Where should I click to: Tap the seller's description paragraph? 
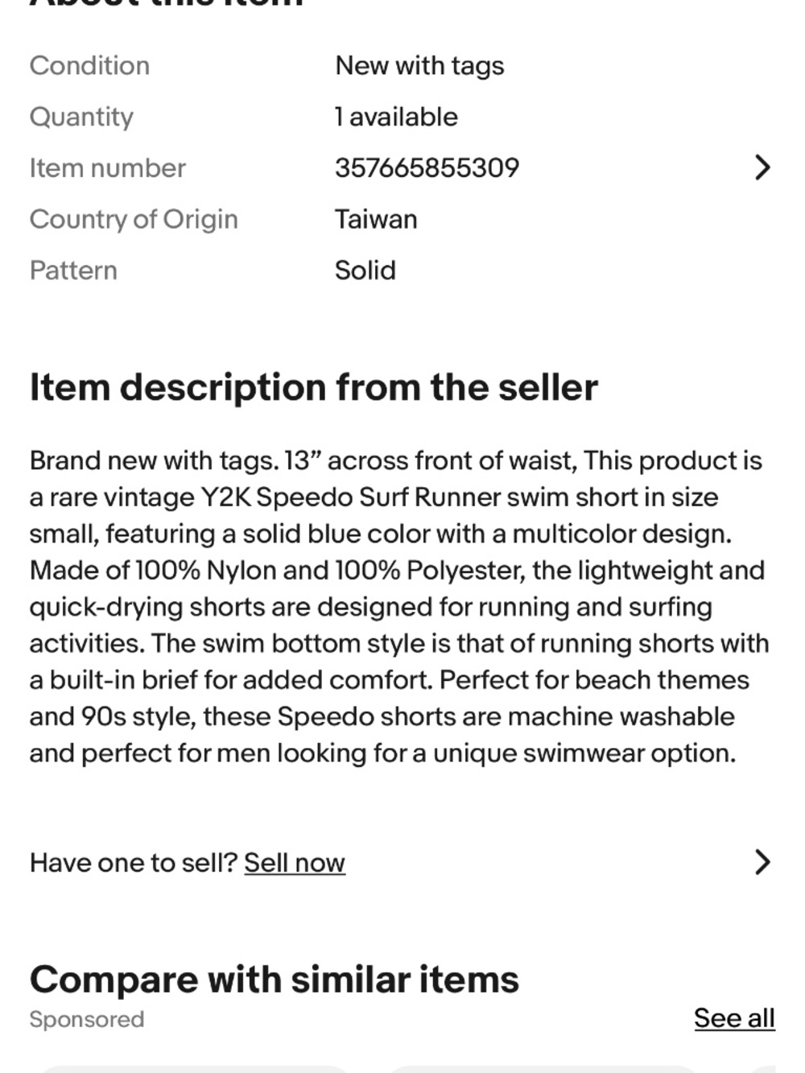point(399,606)
